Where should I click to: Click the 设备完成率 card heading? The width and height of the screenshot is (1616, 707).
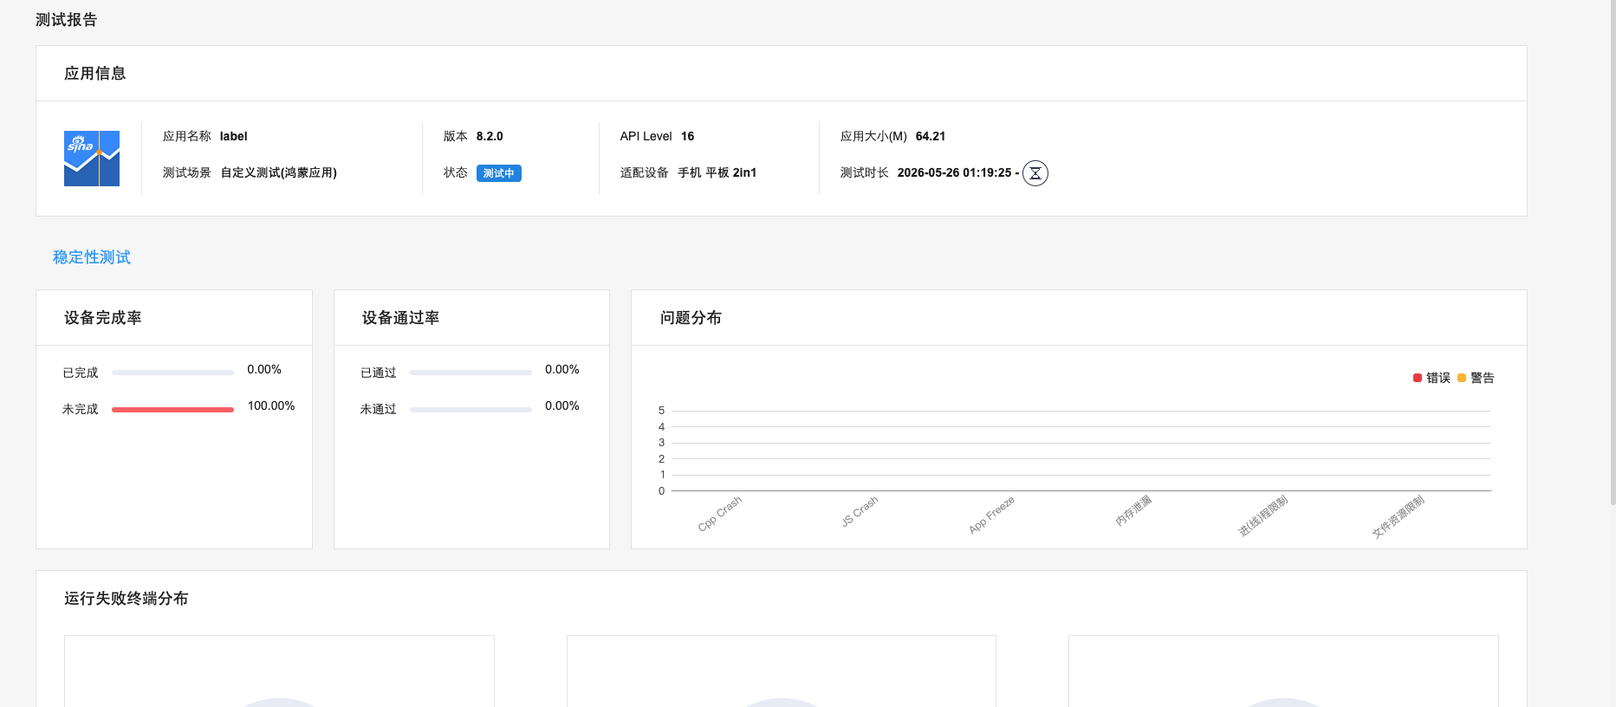pos(103,318)
